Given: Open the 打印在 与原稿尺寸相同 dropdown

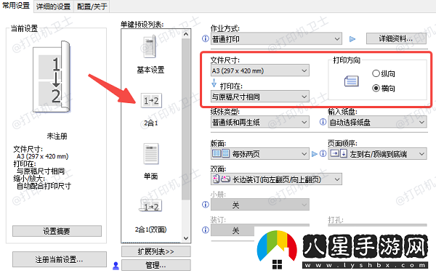Looking at the screenshot, I should pyautogui.click(x=259, y=97).
